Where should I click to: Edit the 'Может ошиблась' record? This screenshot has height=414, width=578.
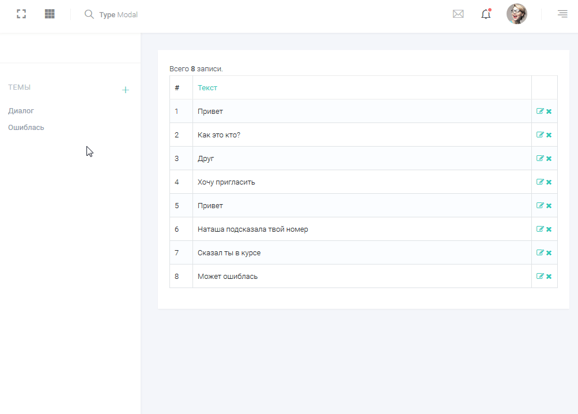[540, 277]
